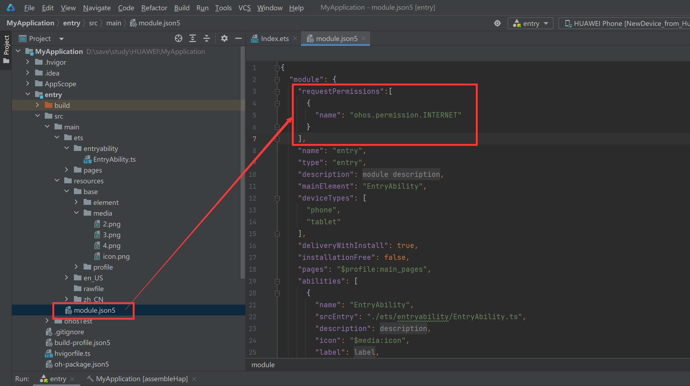The width and height of the screenshot is (690, 386).
Task: Open the Project panel settings gear
Action: click(224, 39)
